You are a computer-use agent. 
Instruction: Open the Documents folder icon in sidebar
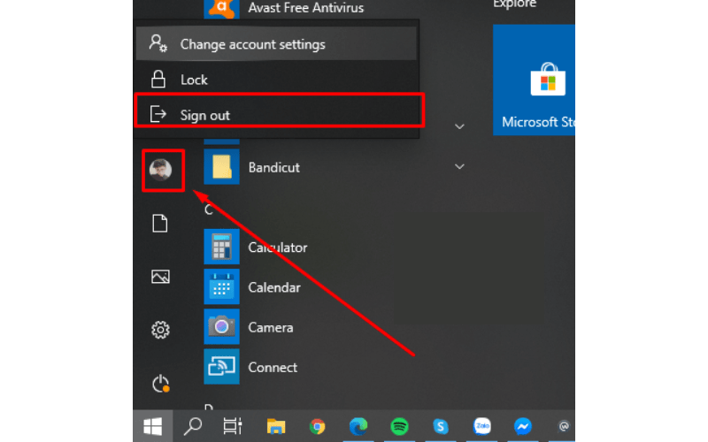click(160, 224)
